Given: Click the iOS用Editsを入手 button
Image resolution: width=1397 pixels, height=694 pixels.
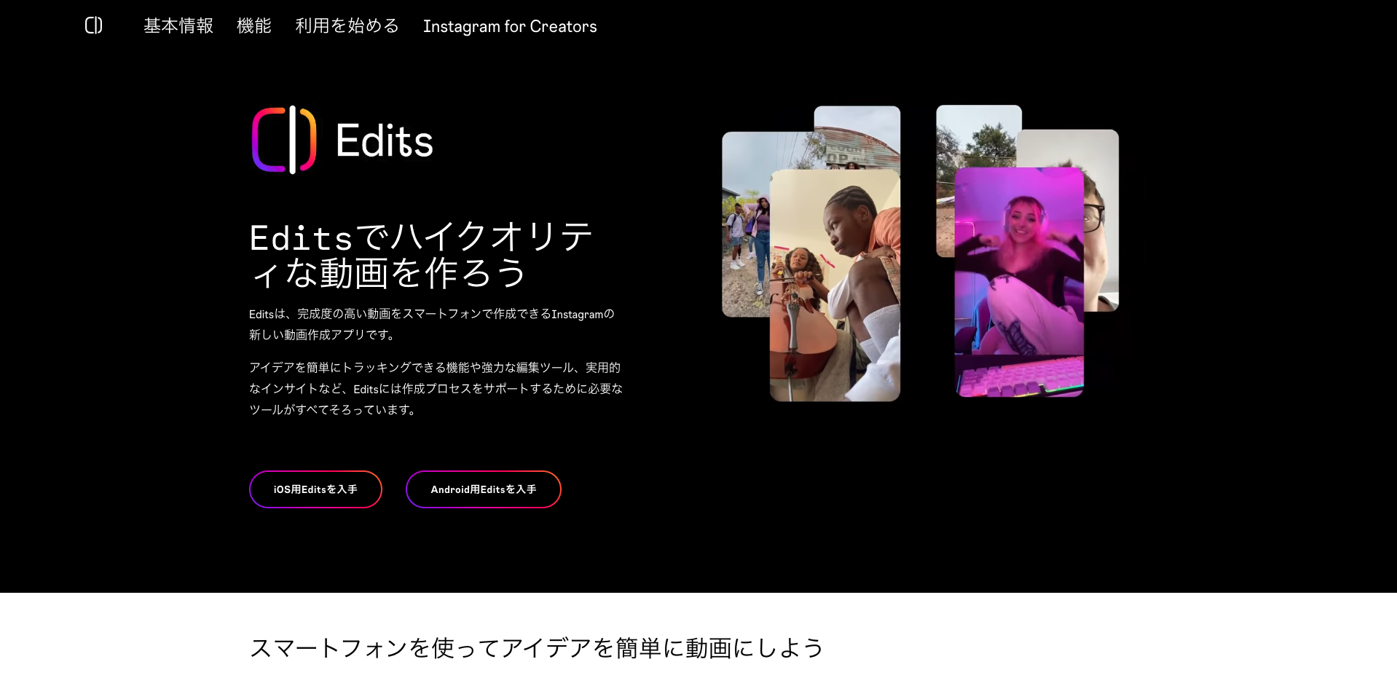Looking at the screenshot, I should click(x=315, y=489).
